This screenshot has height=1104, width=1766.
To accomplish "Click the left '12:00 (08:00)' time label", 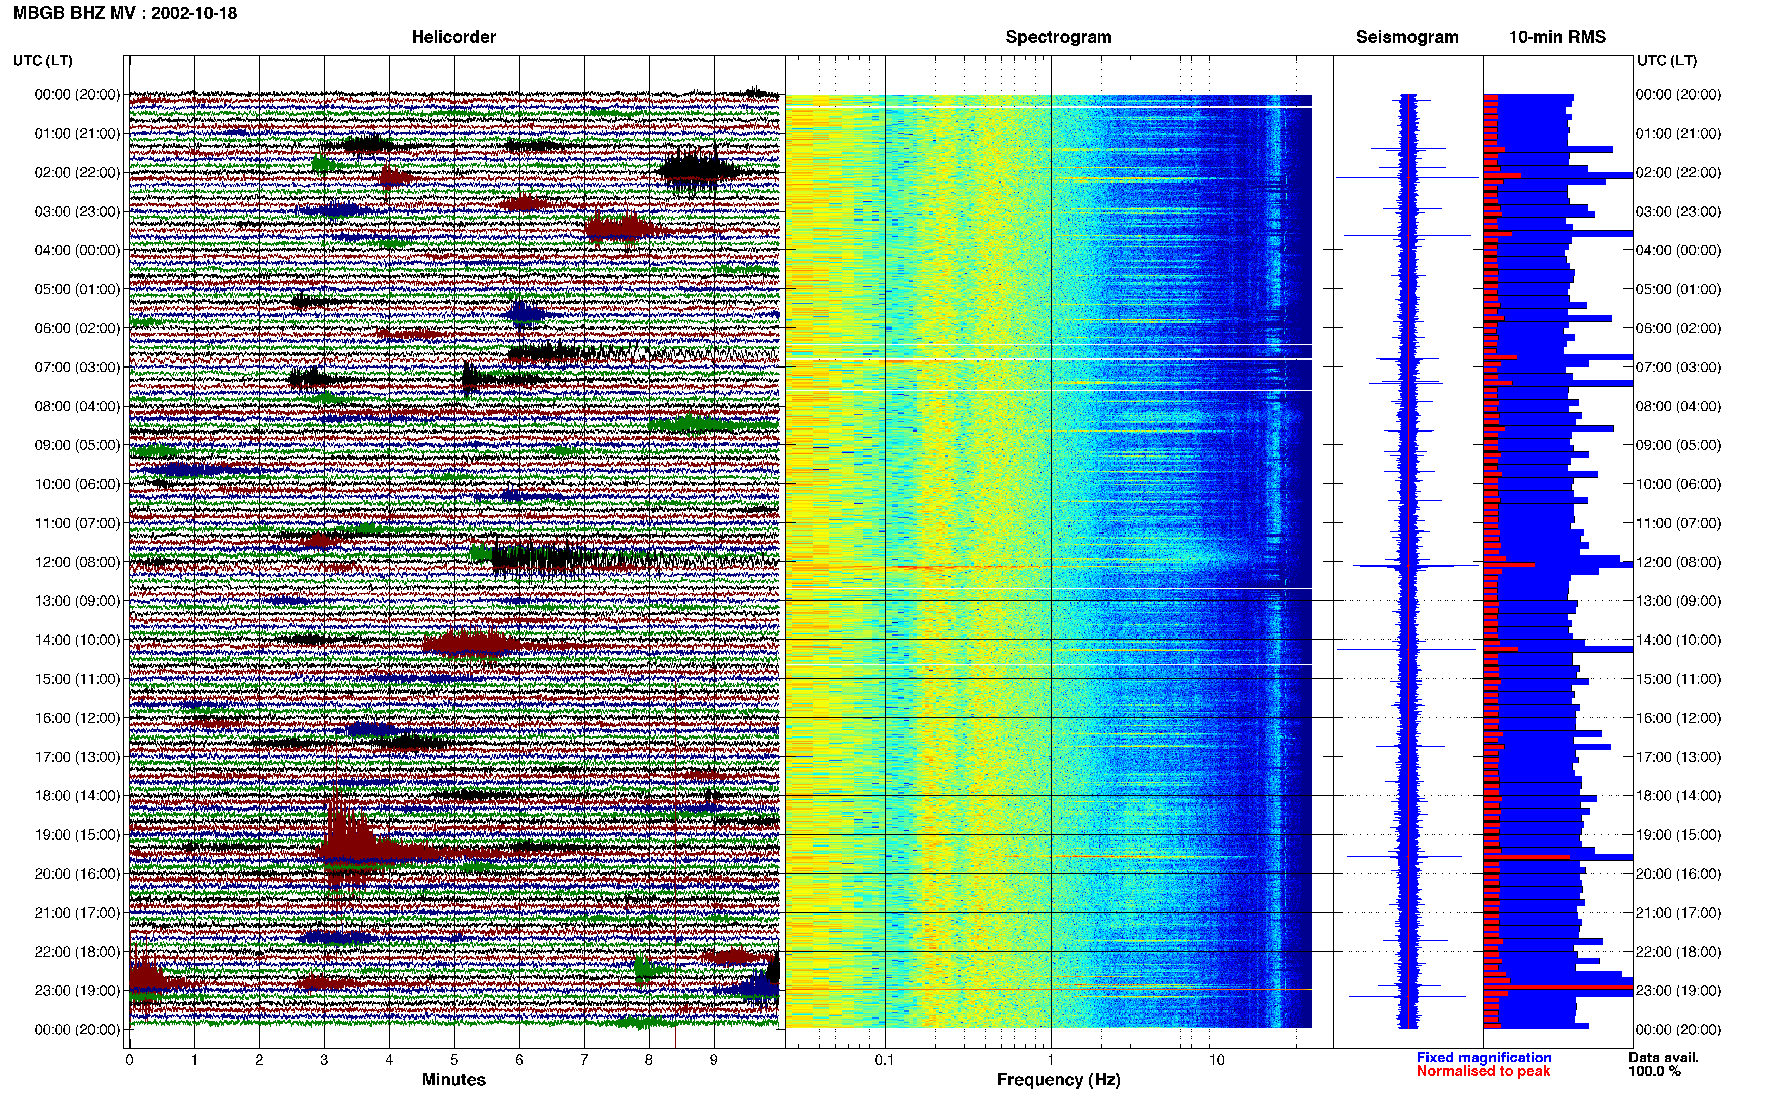I will [77, 562].
